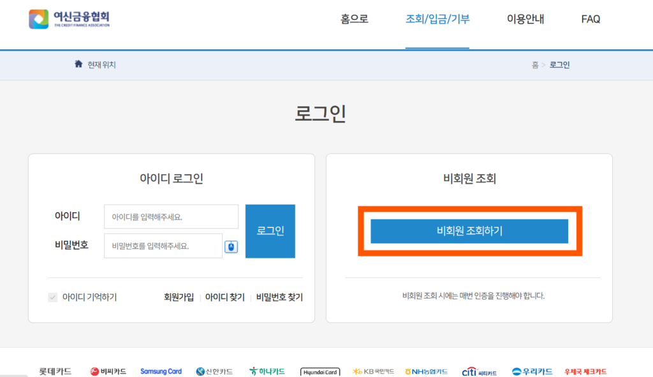Select the KB국민카드 logo
The image size is (653, 377).
[x=373, y=371]
